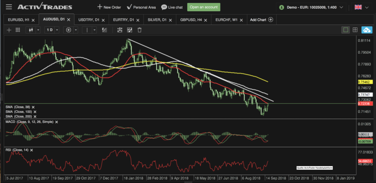Image resolution: width=376 pixels, height=183 pixels.
Task: Select the AUDUSD, D1 tab
Action: coord(54,20)
